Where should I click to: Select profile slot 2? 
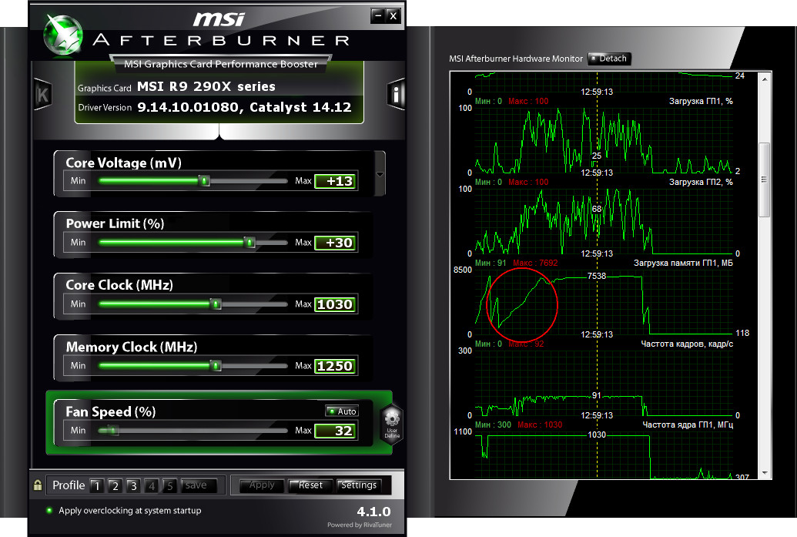pos(115,485)
